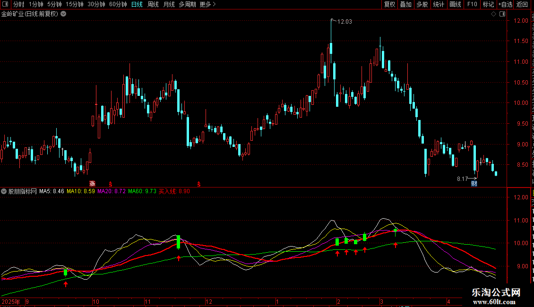
Task: Add stock via +自选 button
Action: (505, 4)
